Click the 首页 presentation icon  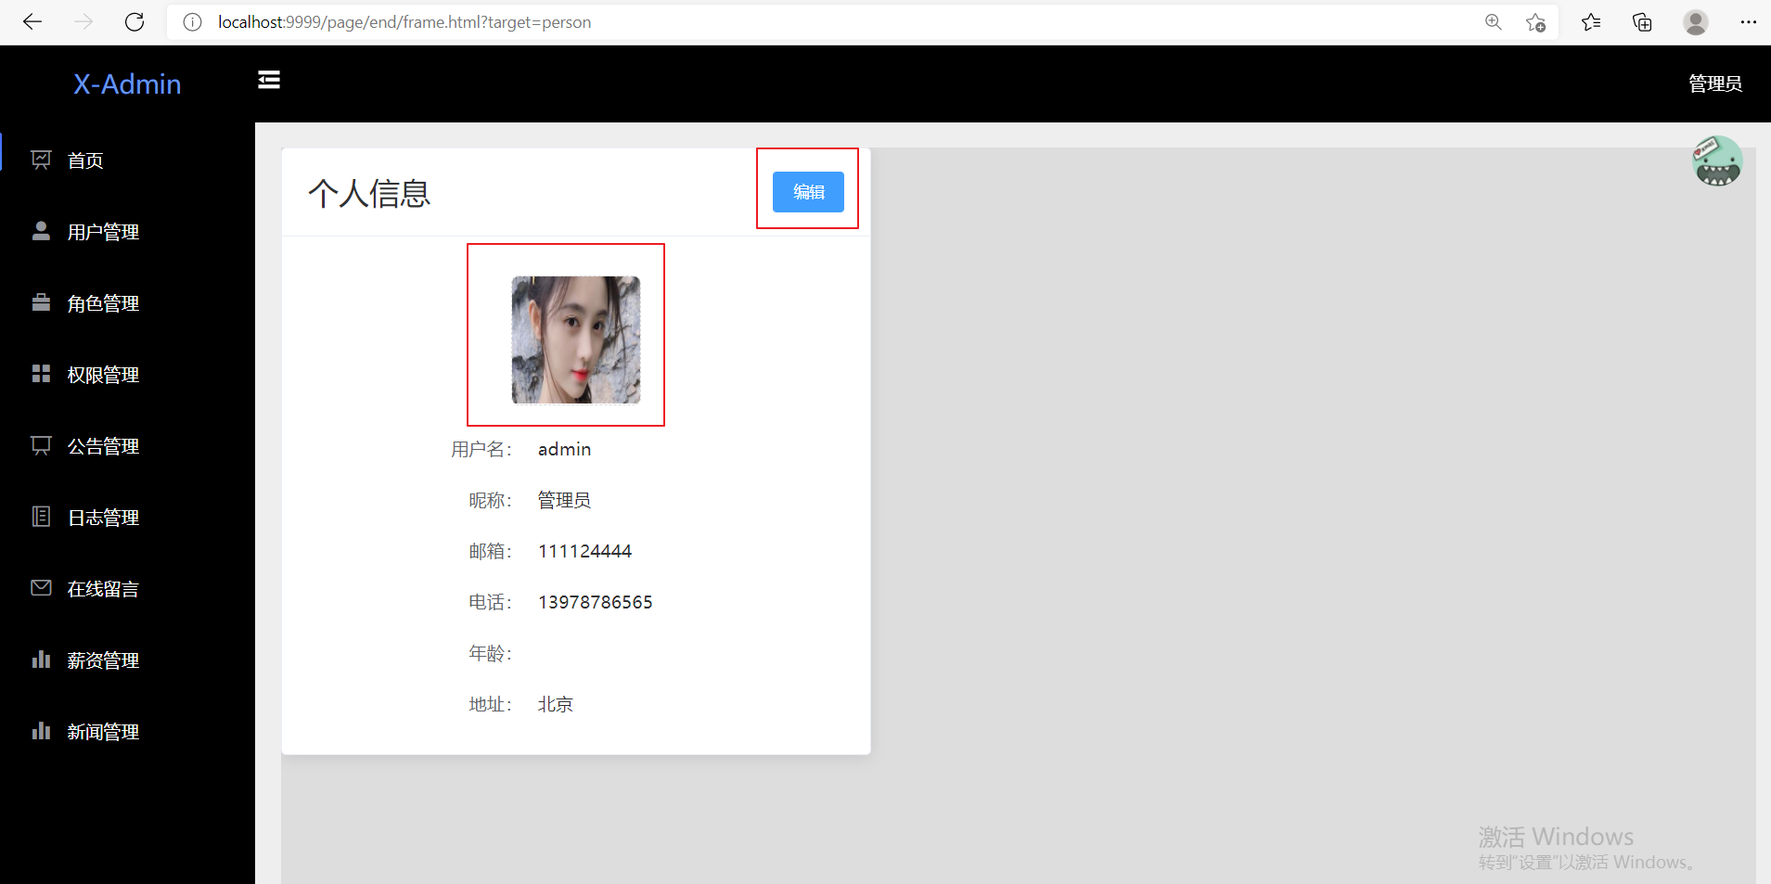pyautogui.click(x=41, y=160)
